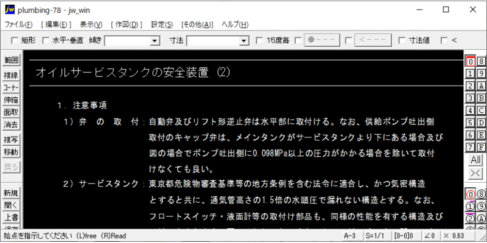
Task: Click the ●--- endpoint button
Action: 322,40
